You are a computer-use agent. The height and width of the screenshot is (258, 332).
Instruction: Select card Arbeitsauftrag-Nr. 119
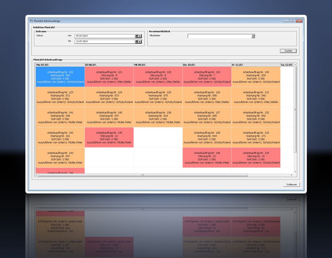pos(207,77)
